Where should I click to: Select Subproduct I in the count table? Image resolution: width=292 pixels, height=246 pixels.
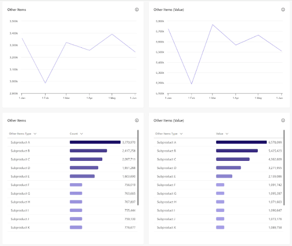20,210
